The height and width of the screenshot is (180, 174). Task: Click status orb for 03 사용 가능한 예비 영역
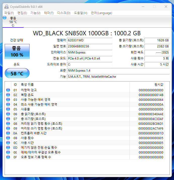(x=8, y=100)
